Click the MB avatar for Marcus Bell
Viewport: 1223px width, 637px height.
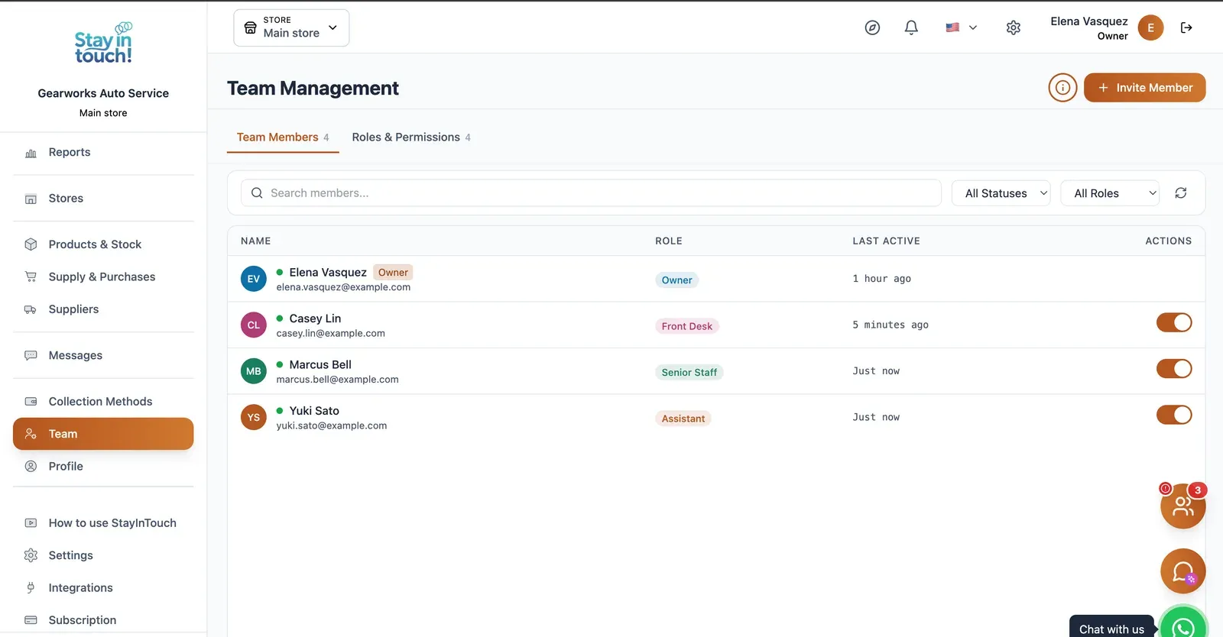[254, 371]
